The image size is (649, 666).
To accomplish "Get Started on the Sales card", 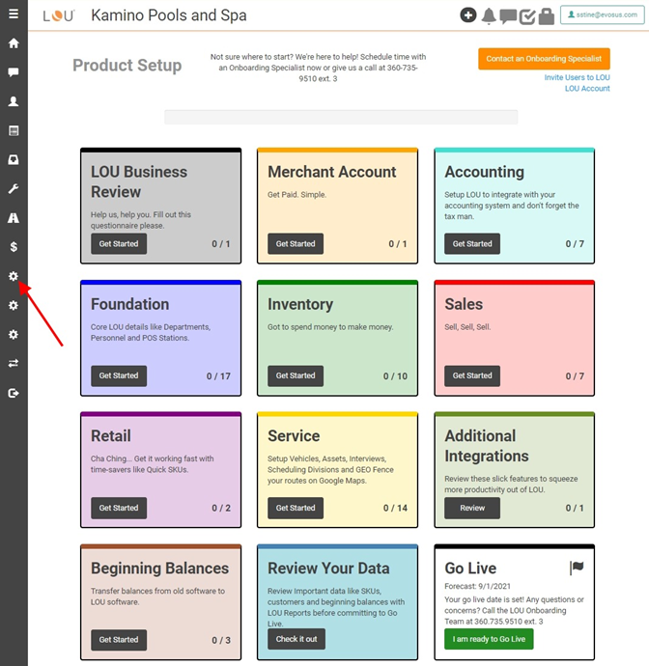I will click(x=472, y=375).
